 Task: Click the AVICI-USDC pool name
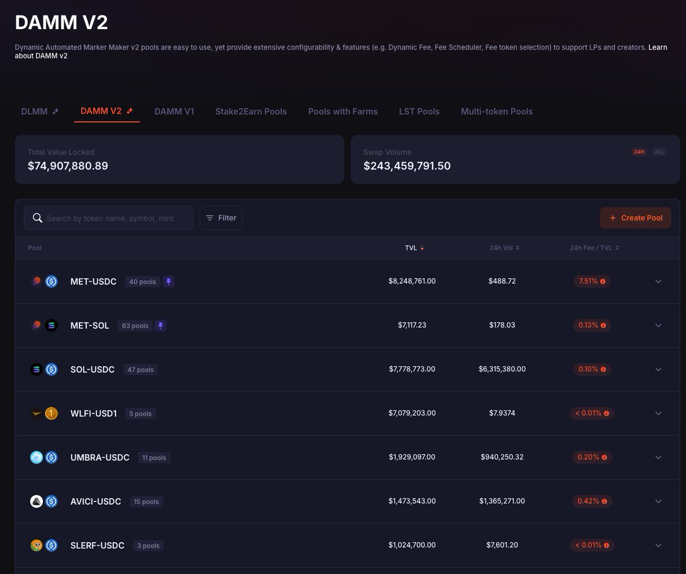[96, 501]
